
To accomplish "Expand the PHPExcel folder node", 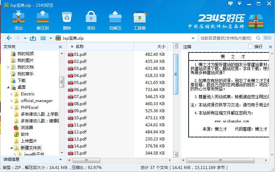I will point(11,107).
